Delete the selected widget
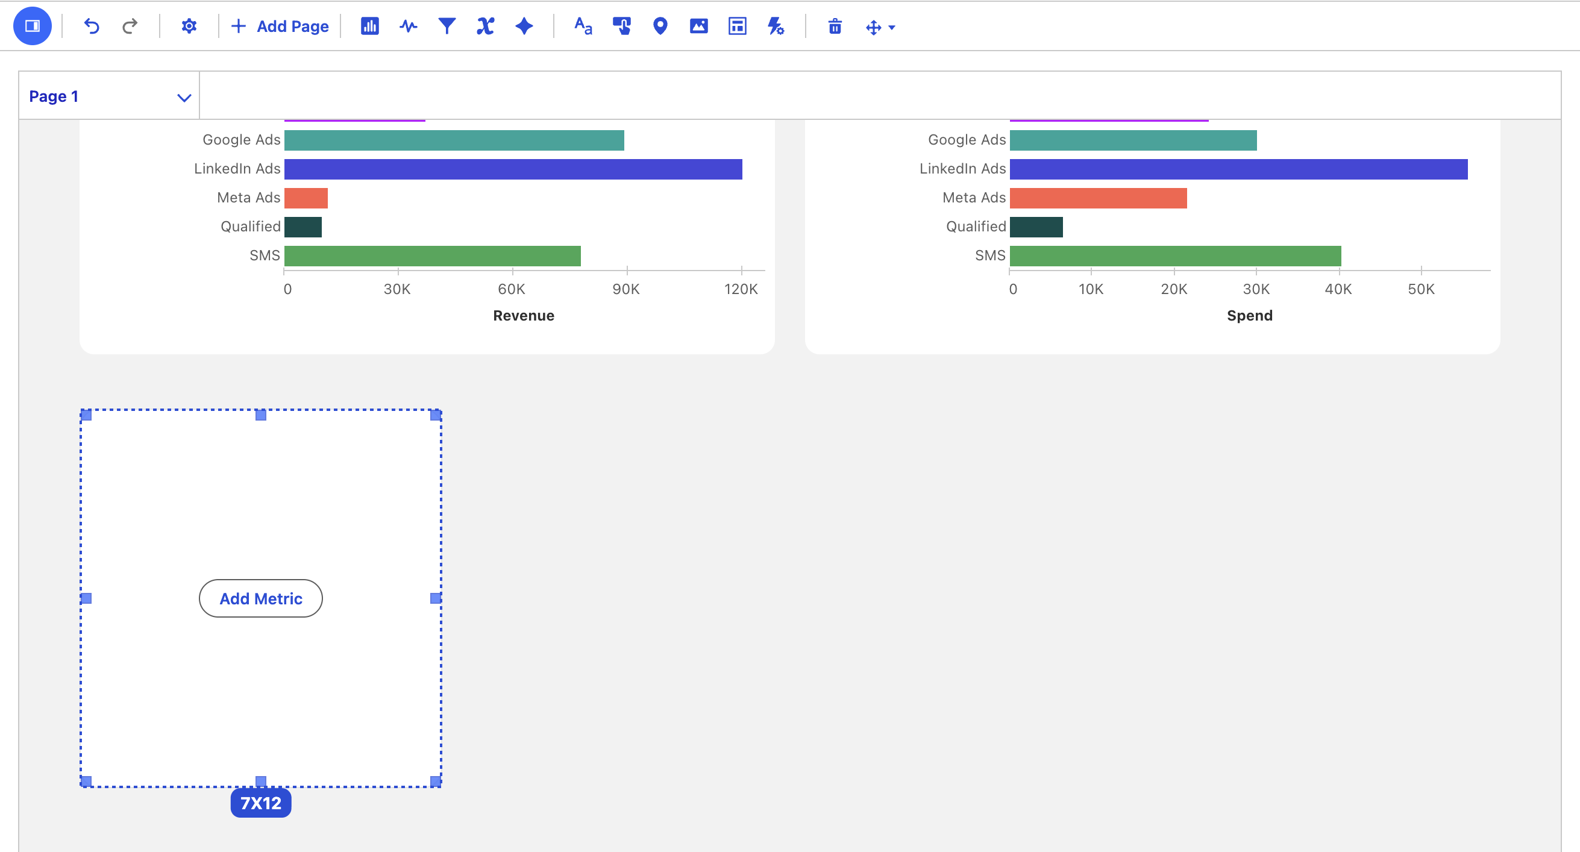The image size is (1580, 852). 835,27
